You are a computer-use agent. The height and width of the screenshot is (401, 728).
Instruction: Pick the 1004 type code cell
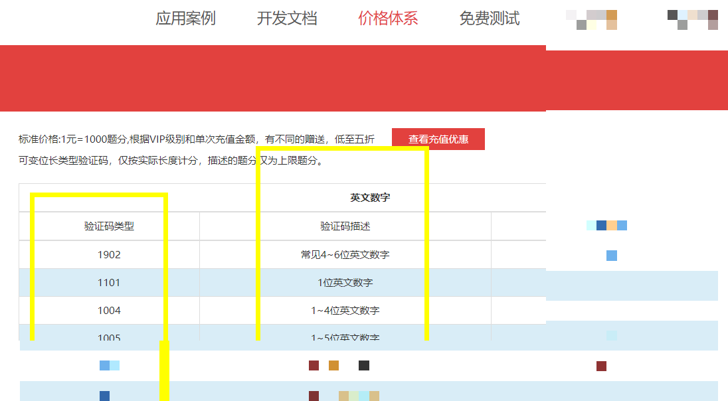point(109,311)
